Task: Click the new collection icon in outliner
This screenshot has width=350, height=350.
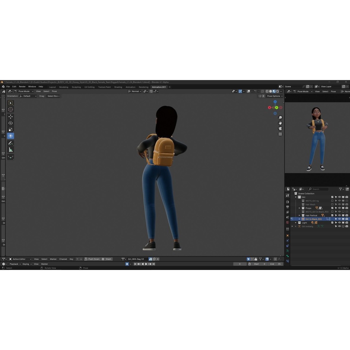Action: (x=347, y=189)
